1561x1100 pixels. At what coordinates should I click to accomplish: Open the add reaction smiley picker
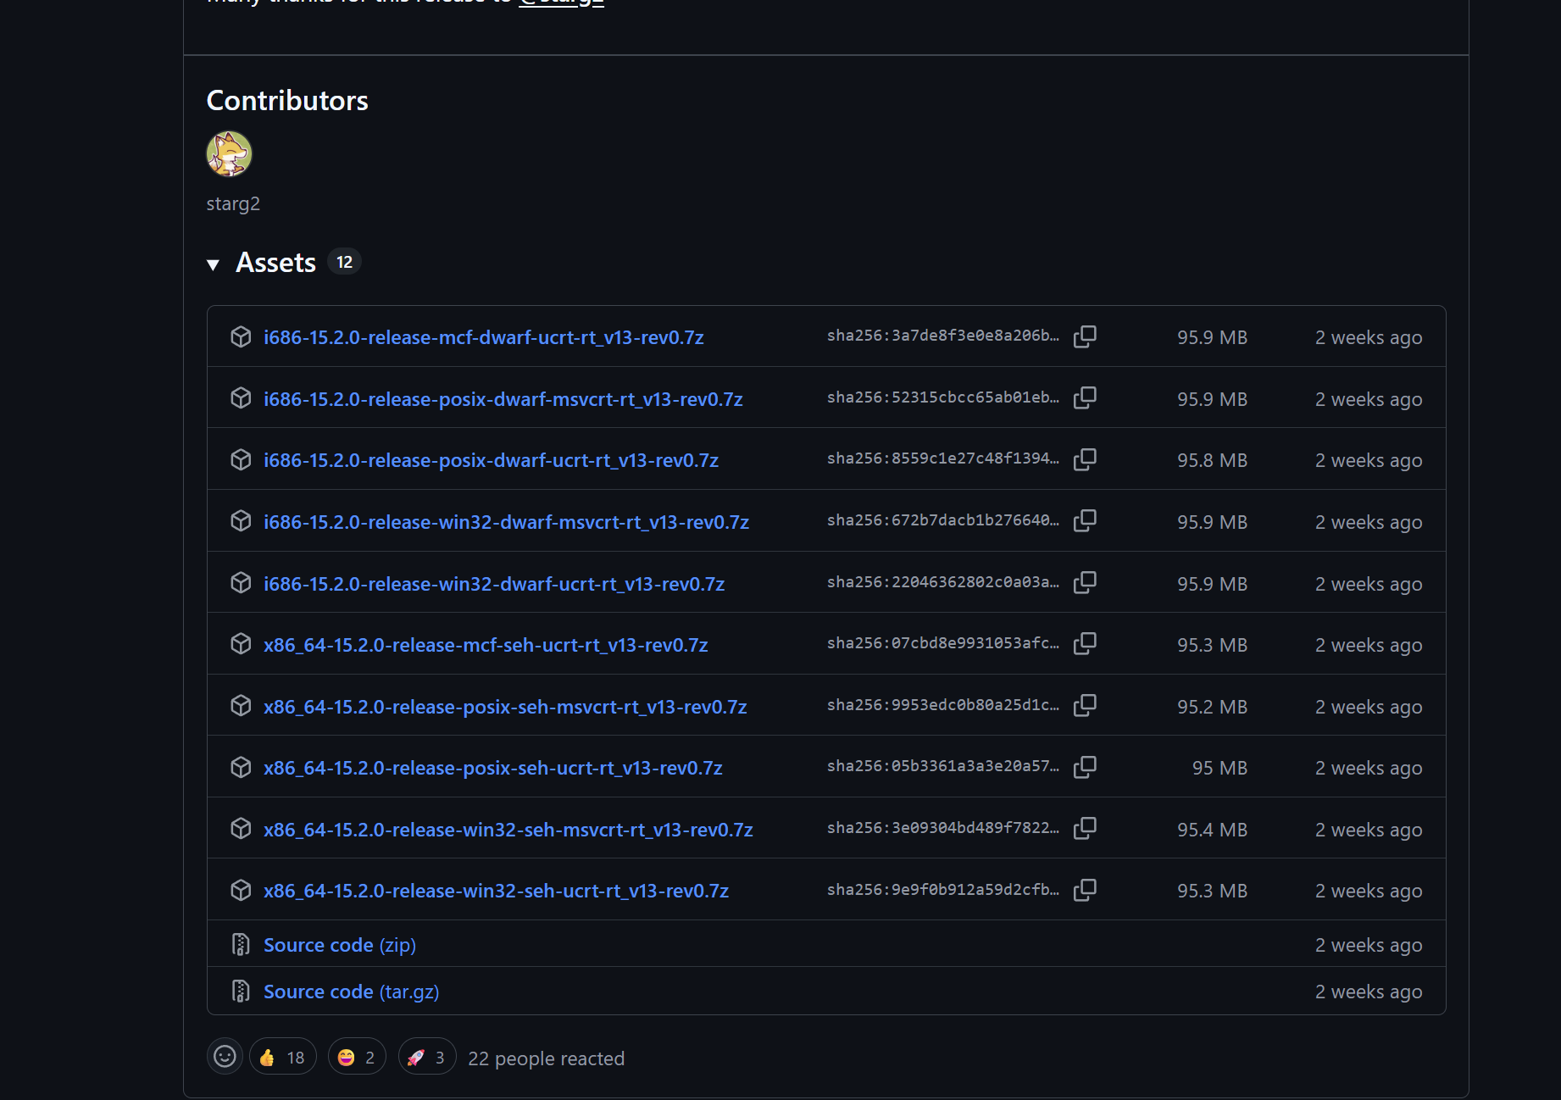[225, 1057]
